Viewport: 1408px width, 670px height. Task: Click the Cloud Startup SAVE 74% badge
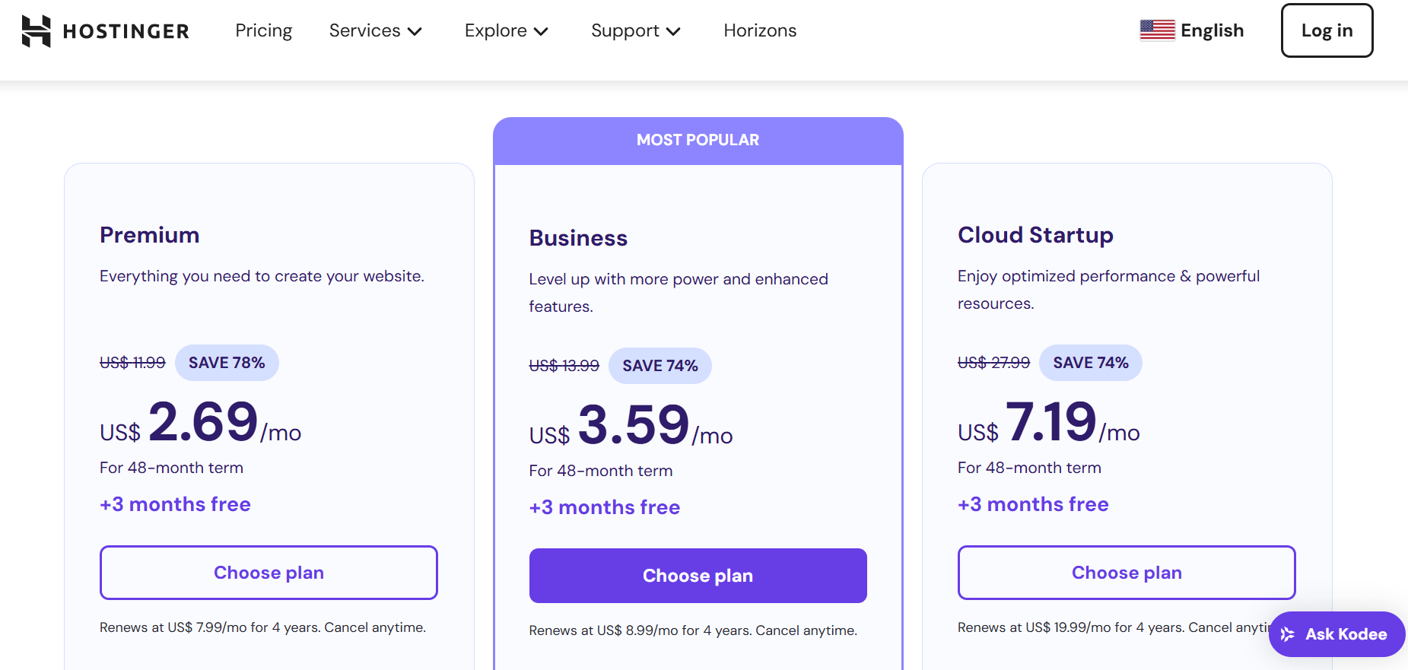1090,363
